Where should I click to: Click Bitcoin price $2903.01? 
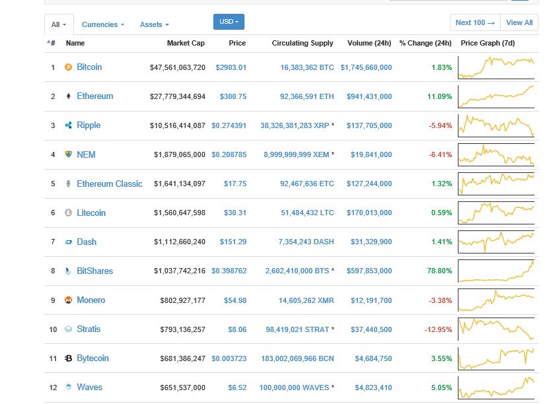point(231,67)
